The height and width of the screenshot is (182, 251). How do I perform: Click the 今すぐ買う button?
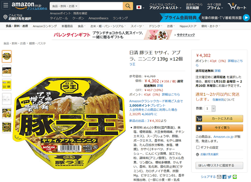219,128
